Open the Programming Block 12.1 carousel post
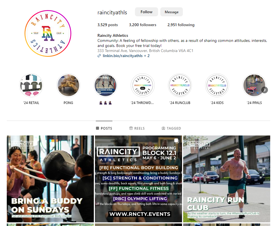Screen dimensions: 275x226 [138, 179]
